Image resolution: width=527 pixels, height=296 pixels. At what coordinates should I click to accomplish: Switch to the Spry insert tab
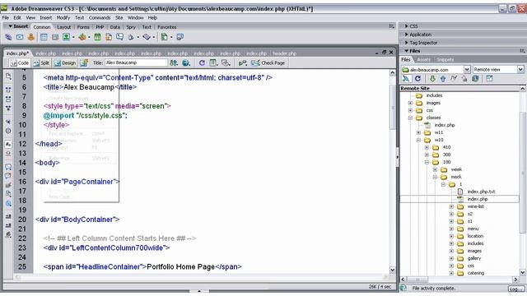131,27
